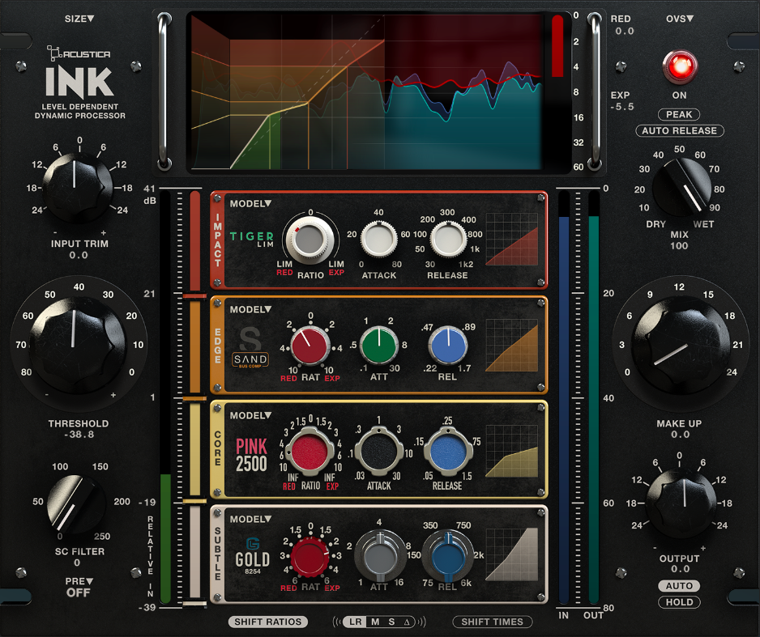The image size is (760, 637).
Task: Click the Impact ATTACK knob
Action: [x=379, y=239]
